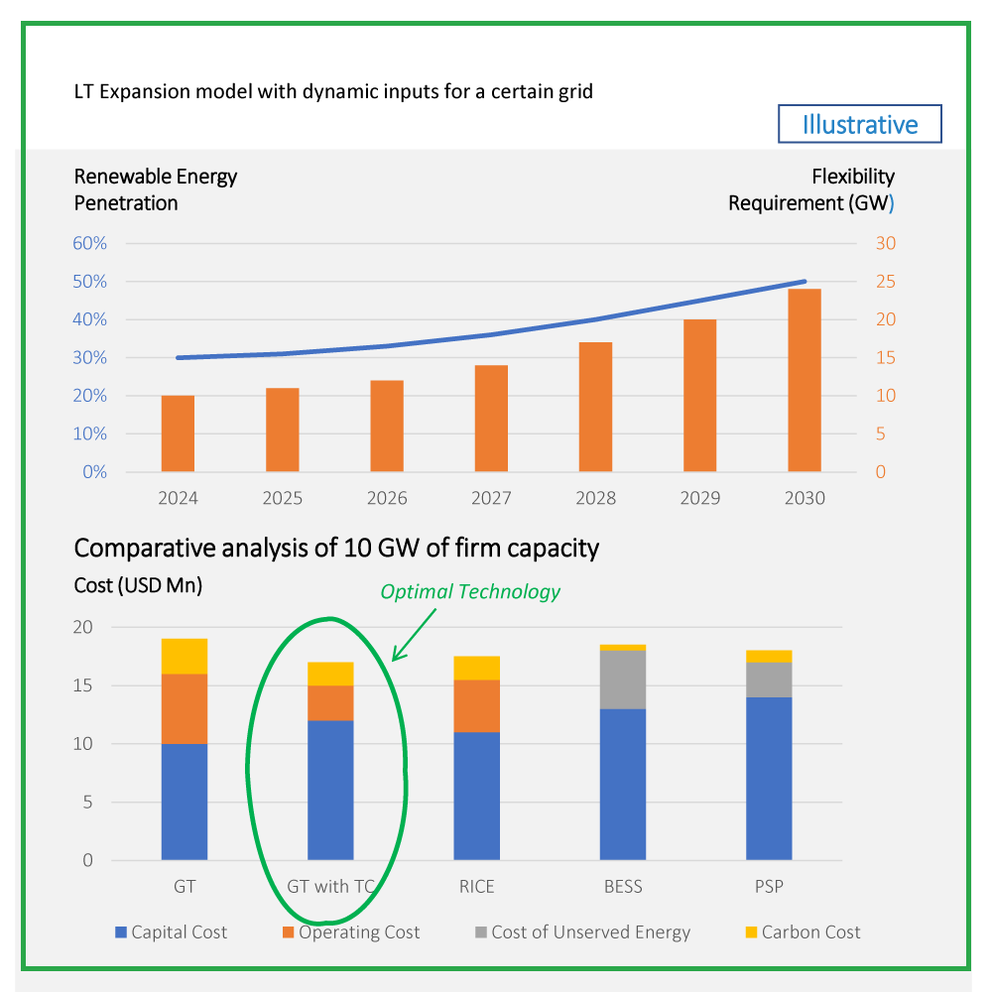Click the Illustrative label box
Image resolution: width=992 pixels, height=992 pixels.
[859, 125]
